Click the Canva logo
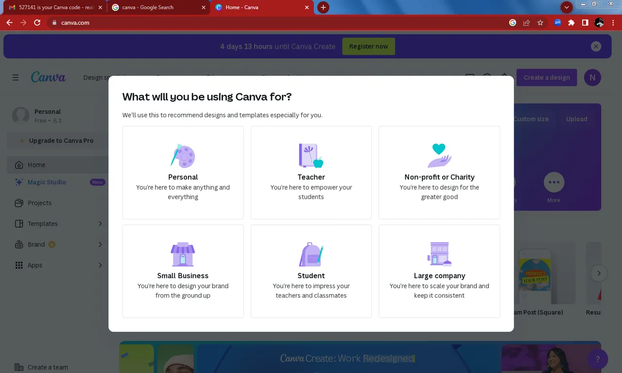Viewport: 622px width, 373px height. point(48,77)
